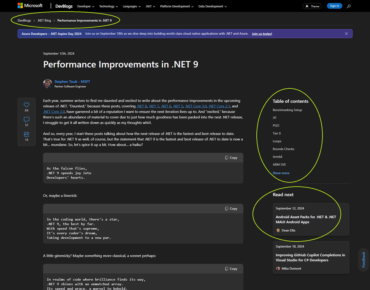Open the .NET Blog breadcrumb
Viewport: 370px width, 290px height.
click(x=44, y=20)
